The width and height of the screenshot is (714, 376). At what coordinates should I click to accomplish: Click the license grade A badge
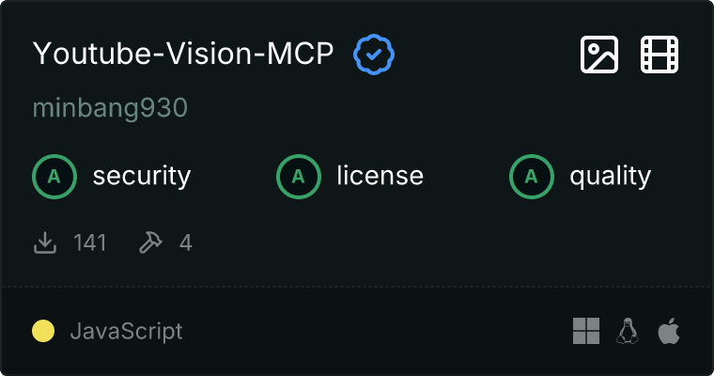click(299, 176)
